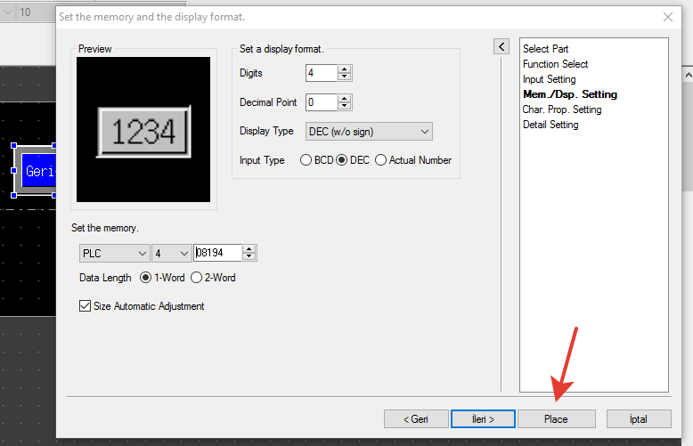Select 1-Word data length option

pyautogui.click(x=147, y=278)
